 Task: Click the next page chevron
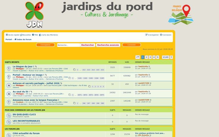coord(171,57)
